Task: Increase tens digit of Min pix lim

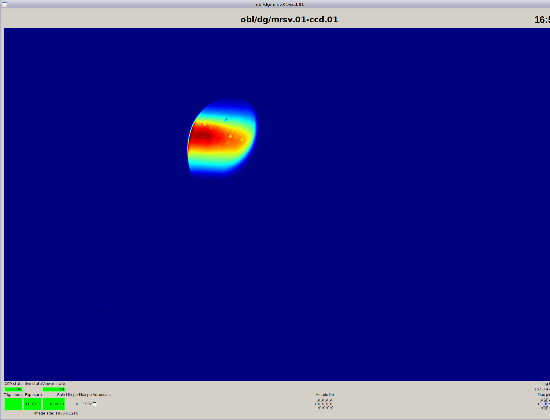Action: click(x=327, y=400)
